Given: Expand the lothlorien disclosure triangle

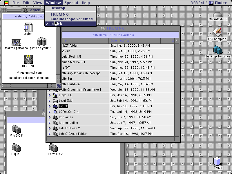Looking at the screenshot, I should click(50, 117).
